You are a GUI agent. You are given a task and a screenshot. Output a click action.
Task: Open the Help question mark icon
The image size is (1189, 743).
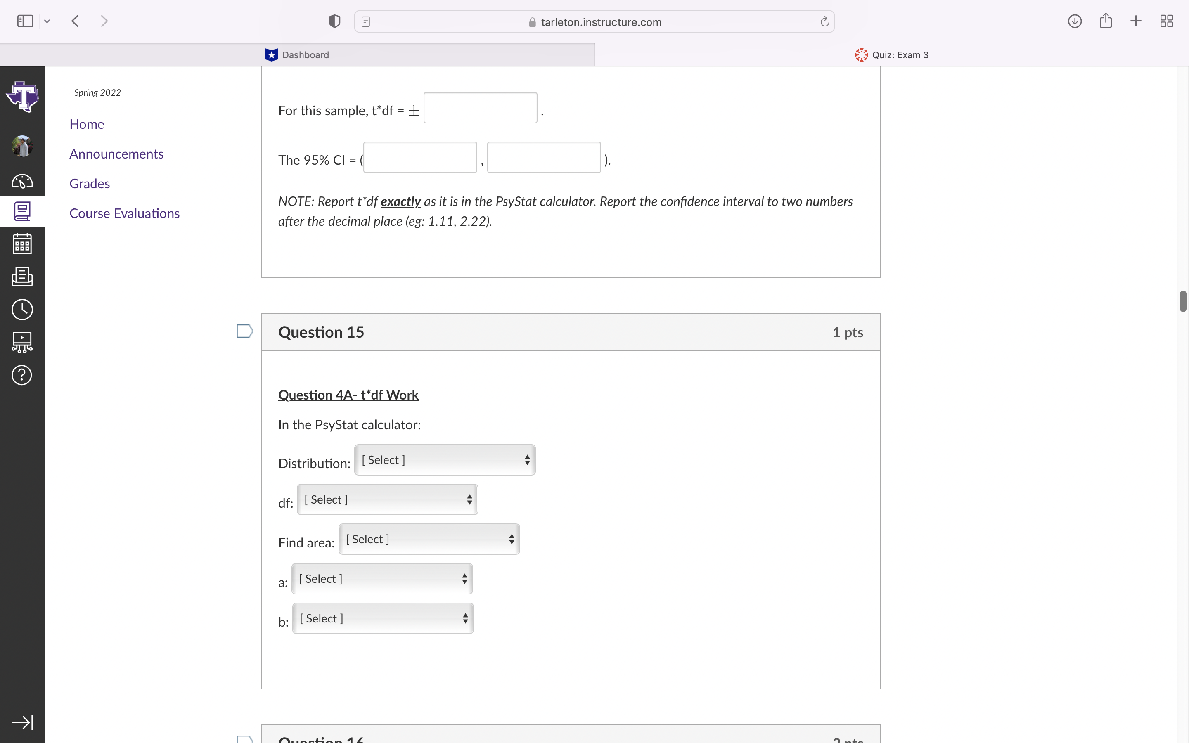point(21,375)
